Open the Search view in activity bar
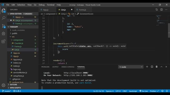The height and width of the screenshot is (95, 170). click(3, 18)
